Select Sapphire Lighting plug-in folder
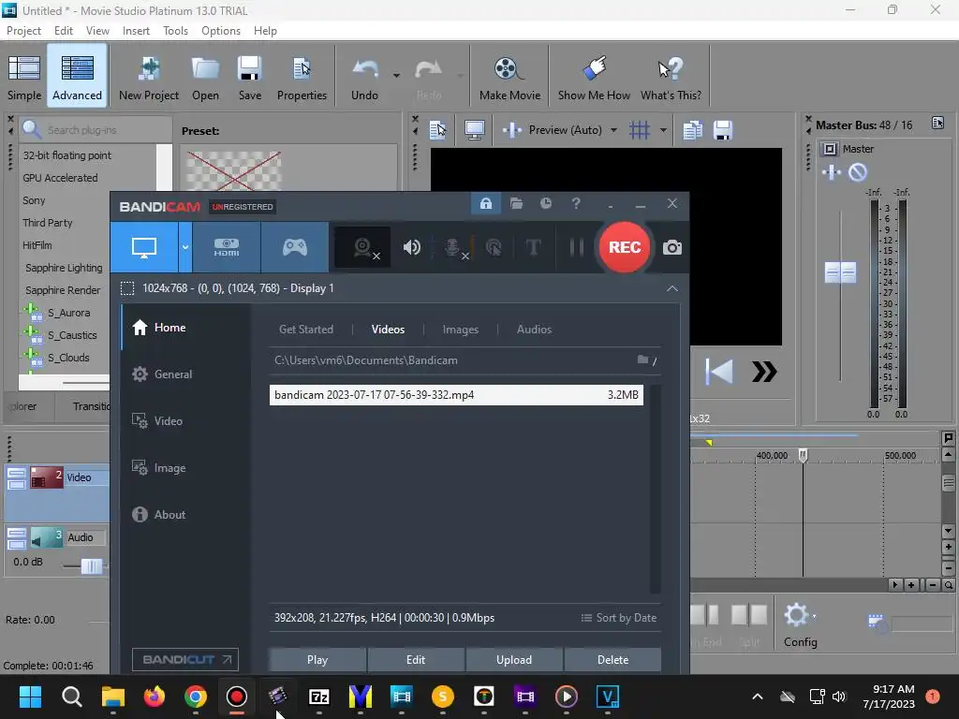 [64, 268]
